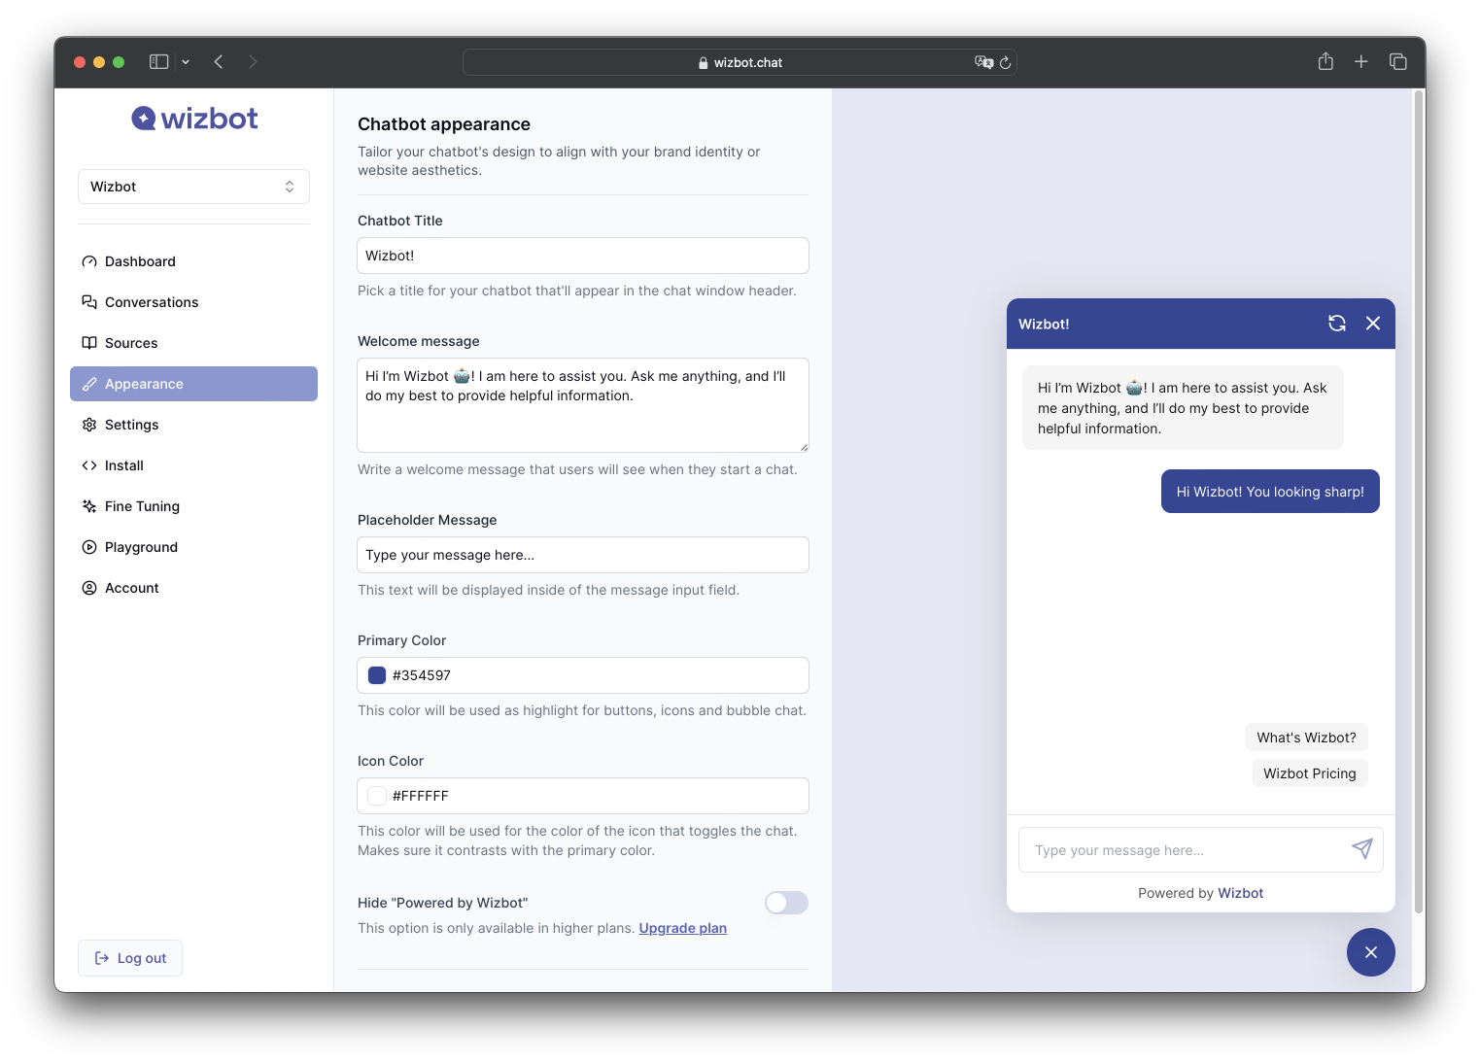Open Account page
Screen dimensions: 1480x1064
tap(193, 588)
